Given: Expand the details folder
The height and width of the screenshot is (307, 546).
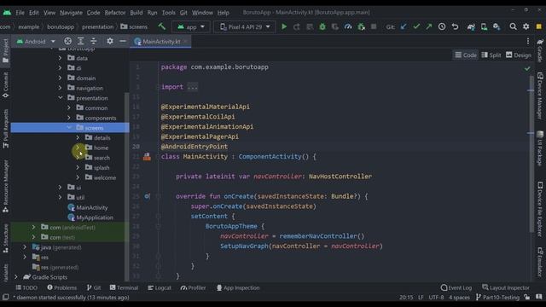Looking at the screenshot, I should pyautogui.click(x=78, y=138).
